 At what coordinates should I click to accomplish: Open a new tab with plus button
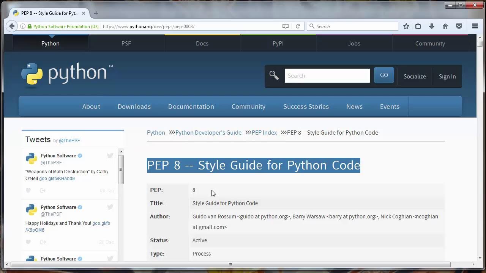96,13
